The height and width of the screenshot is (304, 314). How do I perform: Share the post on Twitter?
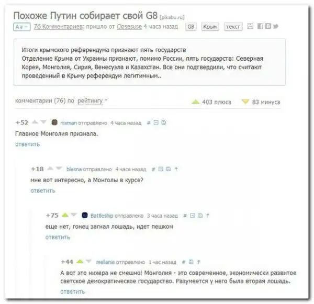(x=276, y=26)
